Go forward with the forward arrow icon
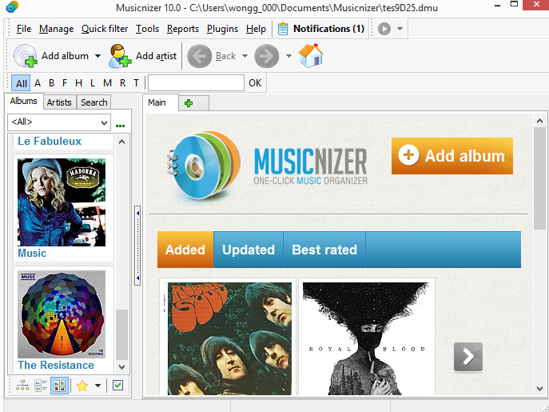 [x=266, y=56]
